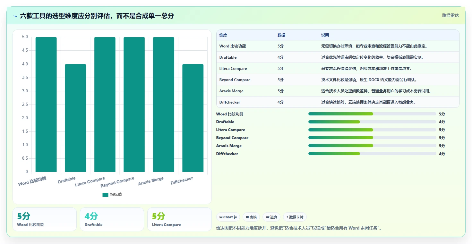The width and height of the screenshot is (472, 244).
Task: Click the Diffchecker progress bar
Action: coord(372,154)
